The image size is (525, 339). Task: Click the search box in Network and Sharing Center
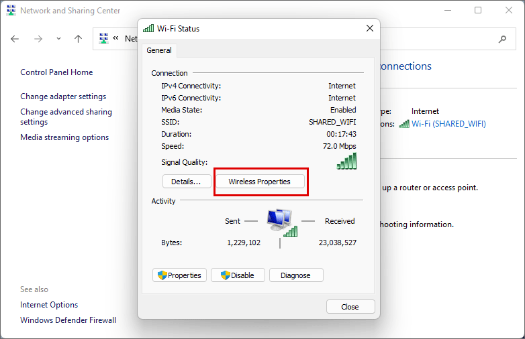(x=448, y=39)
